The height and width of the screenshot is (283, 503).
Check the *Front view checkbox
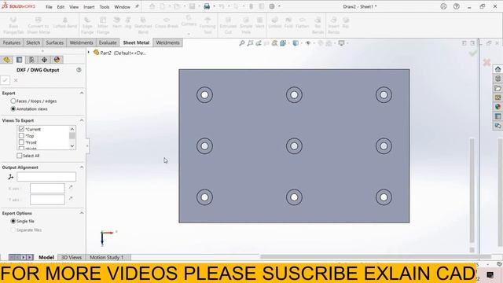21,142
